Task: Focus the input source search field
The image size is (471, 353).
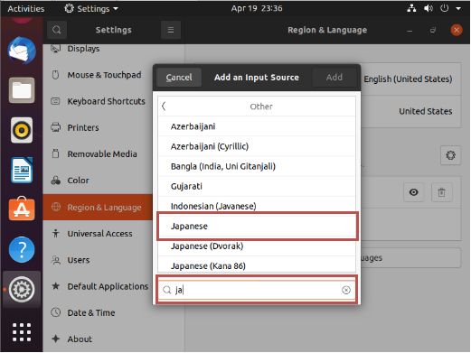Action: 257,290
